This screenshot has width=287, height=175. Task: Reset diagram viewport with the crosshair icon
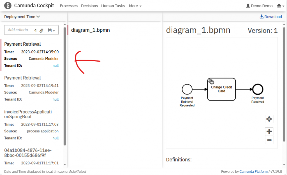[x=269, y=119]
